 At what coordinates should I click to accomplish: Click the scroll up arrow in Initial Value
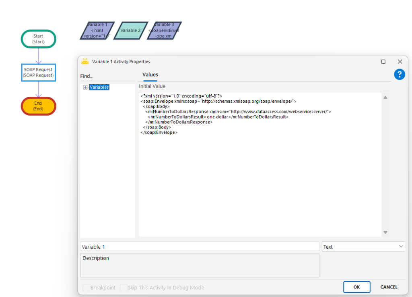(x=385, y=98)
